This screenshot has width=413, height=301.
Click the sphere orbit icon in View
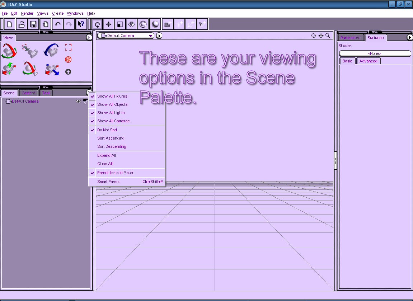pyautogui.click(x=30, y=69)
